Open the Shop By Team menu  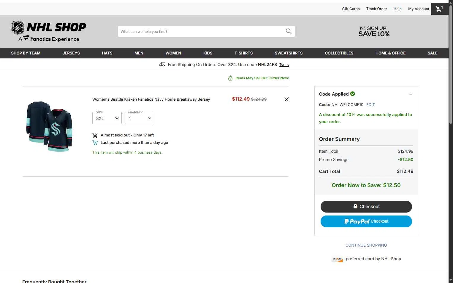tap(26, 53)
